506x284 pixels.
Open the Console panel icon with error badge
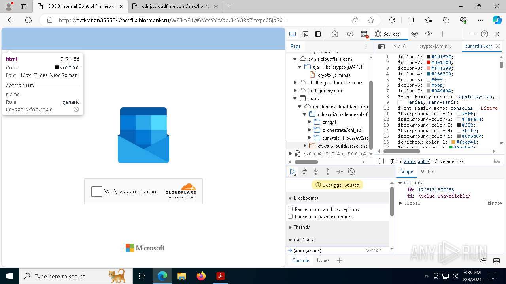click(364, 34)
